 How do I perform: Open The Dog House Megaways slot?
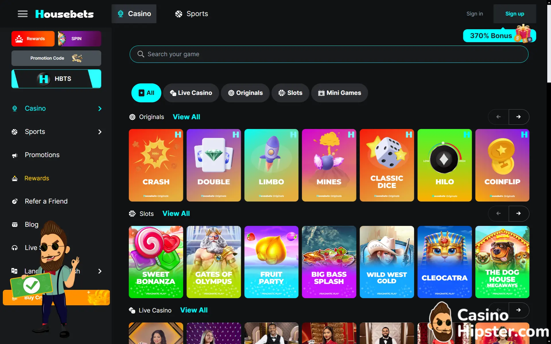tap(502, 262)
